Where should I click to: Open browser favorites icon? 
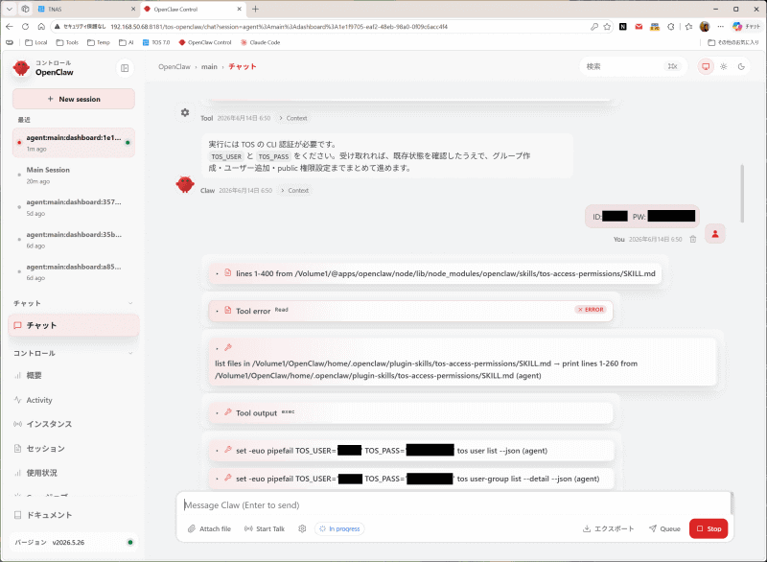click(688, 27)
